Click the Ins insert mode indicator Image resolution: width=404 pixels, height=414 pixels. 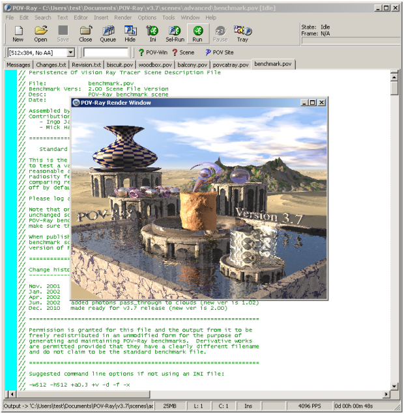[248, 406]
